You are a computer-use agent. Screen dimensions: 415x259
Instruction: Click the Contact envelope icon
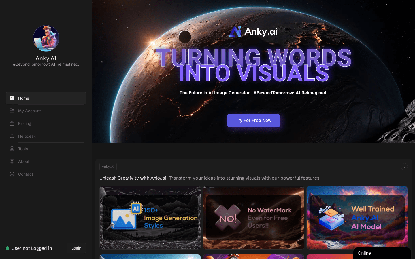click(12, 174)
